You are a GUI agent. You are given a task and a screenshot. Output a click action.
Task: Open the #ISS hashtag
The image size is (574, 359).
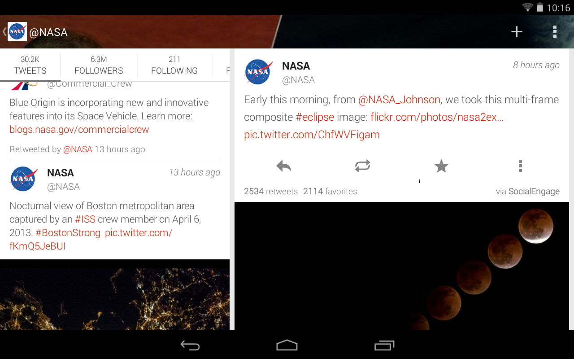point(85,219)
